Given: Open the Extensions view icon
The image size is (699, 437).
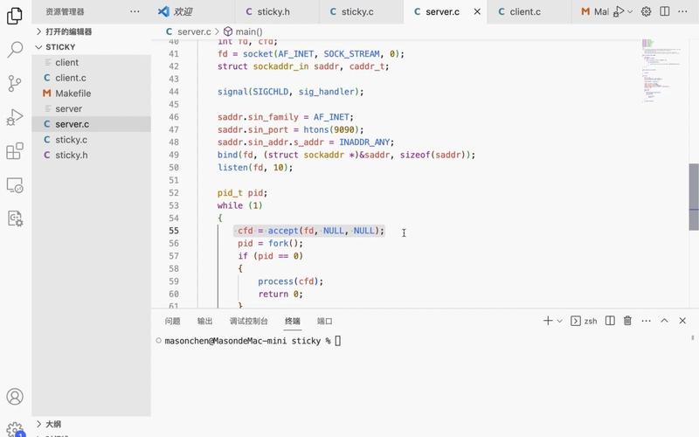Looking at the screenshot, I should (x=15, y=151).
